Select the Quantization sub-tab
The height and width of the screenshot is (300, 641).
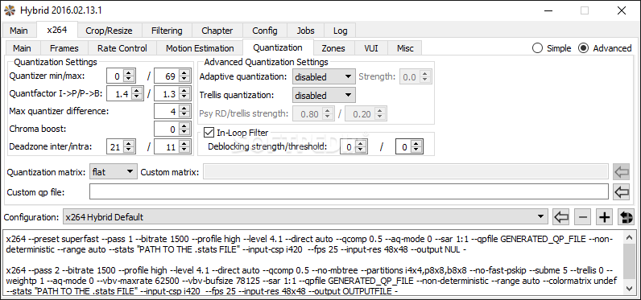point(278,47)
